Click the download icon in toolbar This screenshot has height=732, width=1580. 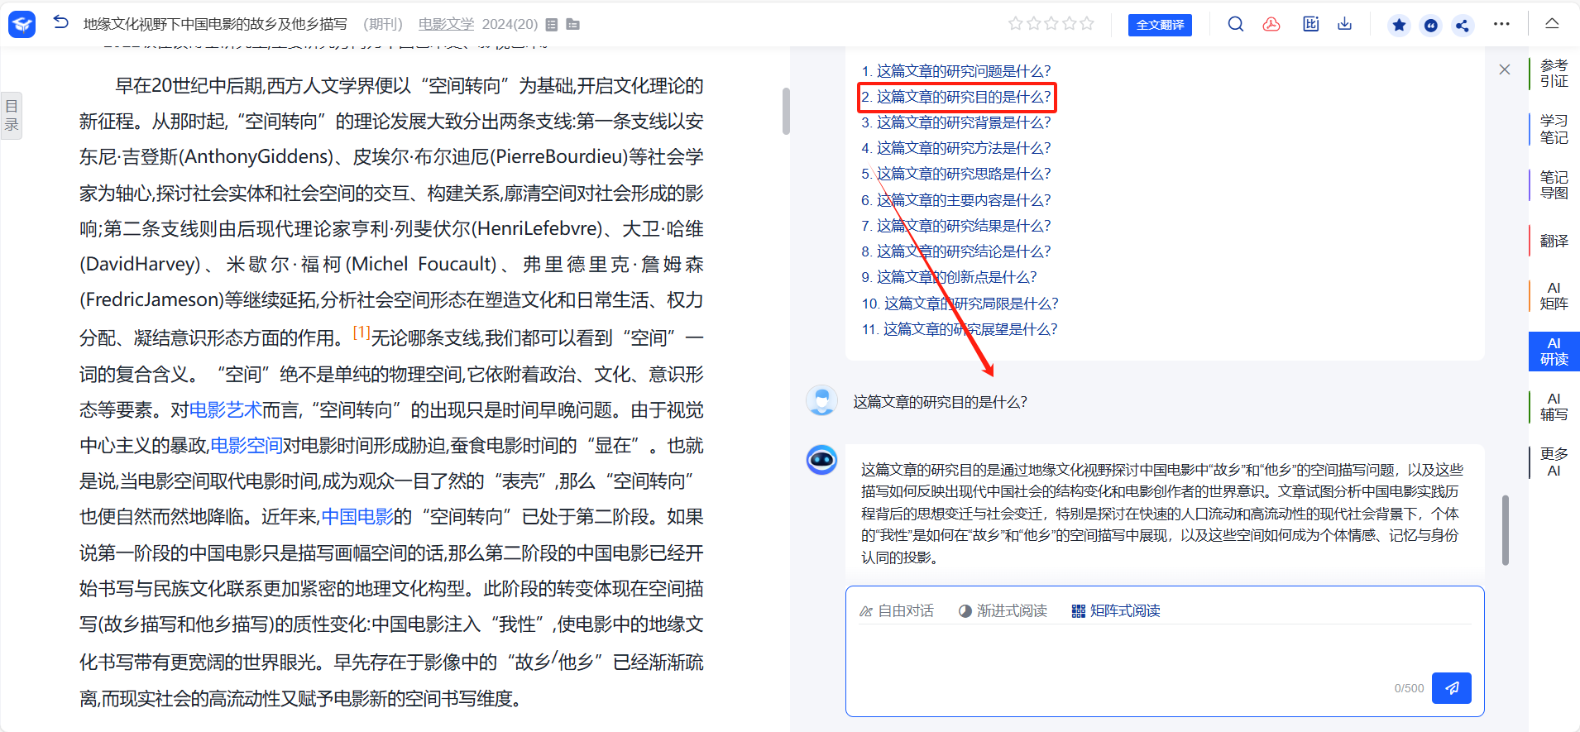[x=1345, y=24]
